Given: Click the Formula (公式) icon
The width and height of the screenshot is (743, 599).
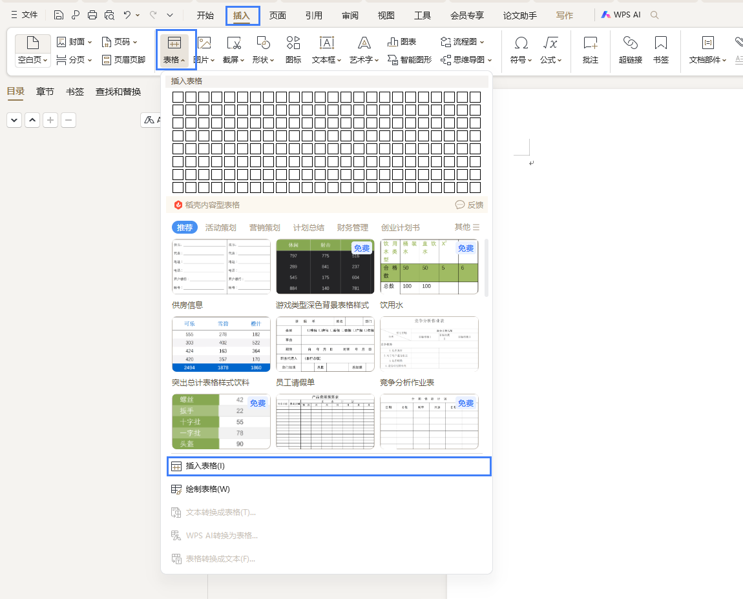Looking at the screenshot, I should pyautogui.click(x=550, y=43).
